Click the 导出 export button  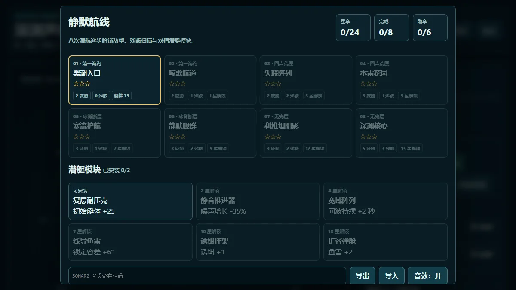362,276
